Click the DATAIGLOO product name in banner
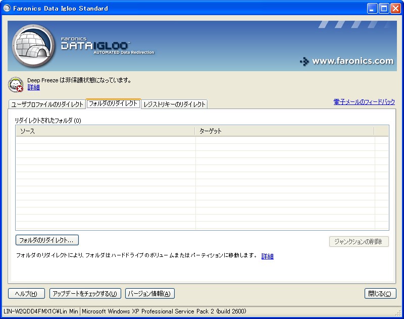The width and height of the screenshot is (404, 319). point(95,45)
